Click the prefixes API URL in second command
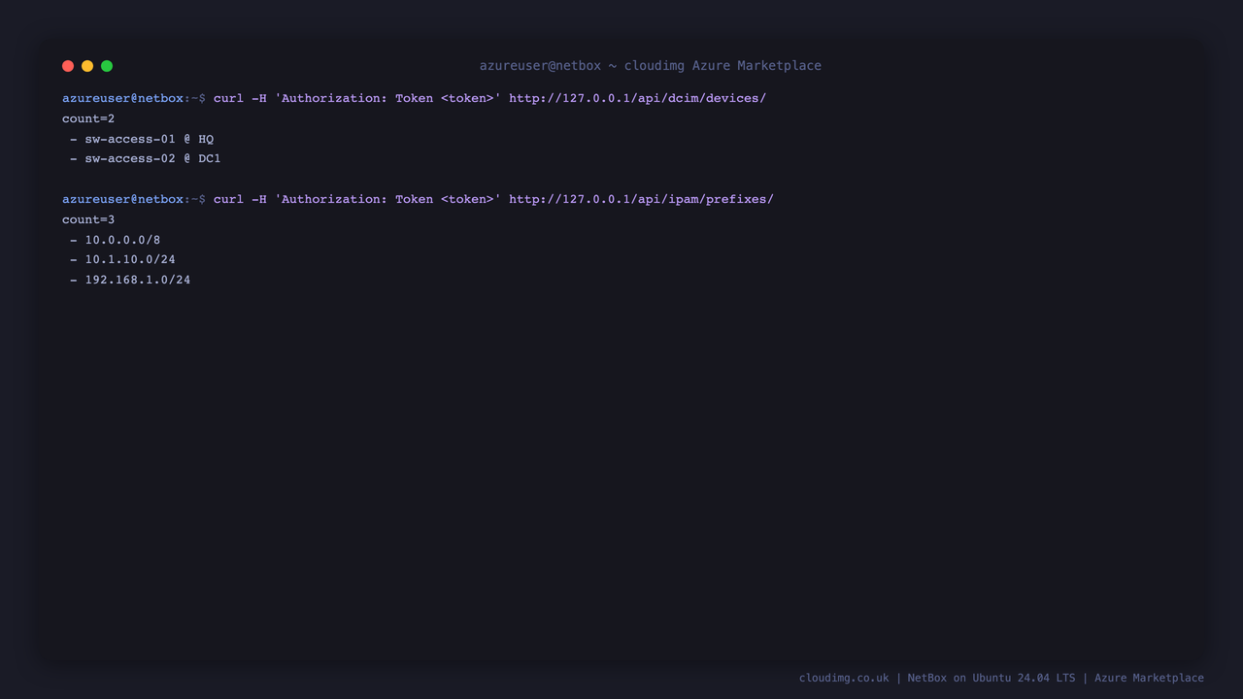This screenshot has height=699, width=1243. (641, 199)
